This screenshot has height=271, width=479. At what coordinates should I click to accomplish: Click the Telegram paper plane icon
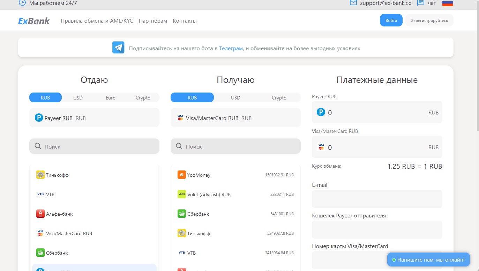pos(118,47)
